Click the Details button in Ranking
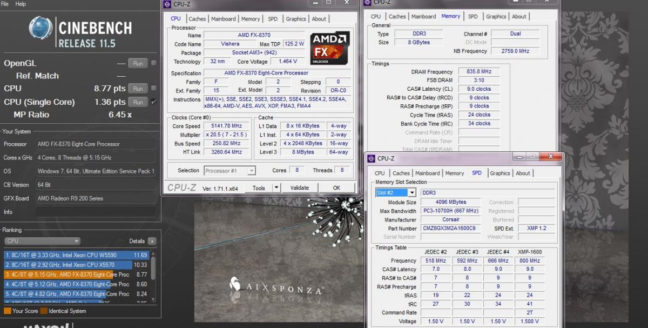This screenshot has width=648, height=328. (137, 241)
